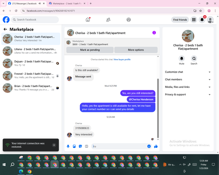Viewport: 219px width, 175px height.
Task: Click the site info icon in address bar
Action: [23, 10]
